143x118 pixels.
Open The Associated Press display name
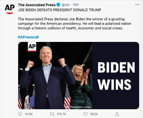click(37, 5)
